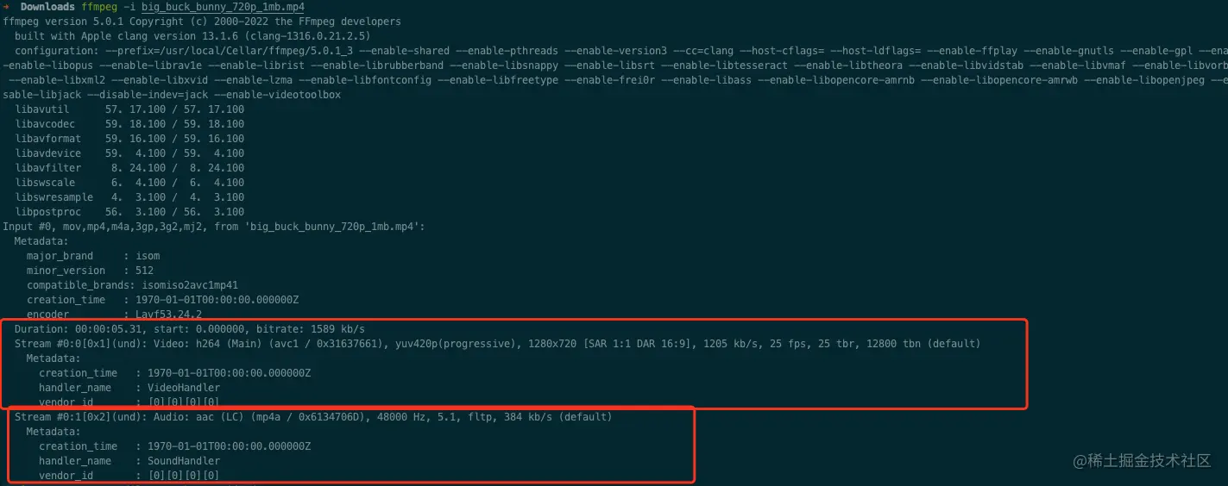Click the libavcodec version row
Image resolution: width=1228 pixels, height=486 pixels.
pos(129,124)
